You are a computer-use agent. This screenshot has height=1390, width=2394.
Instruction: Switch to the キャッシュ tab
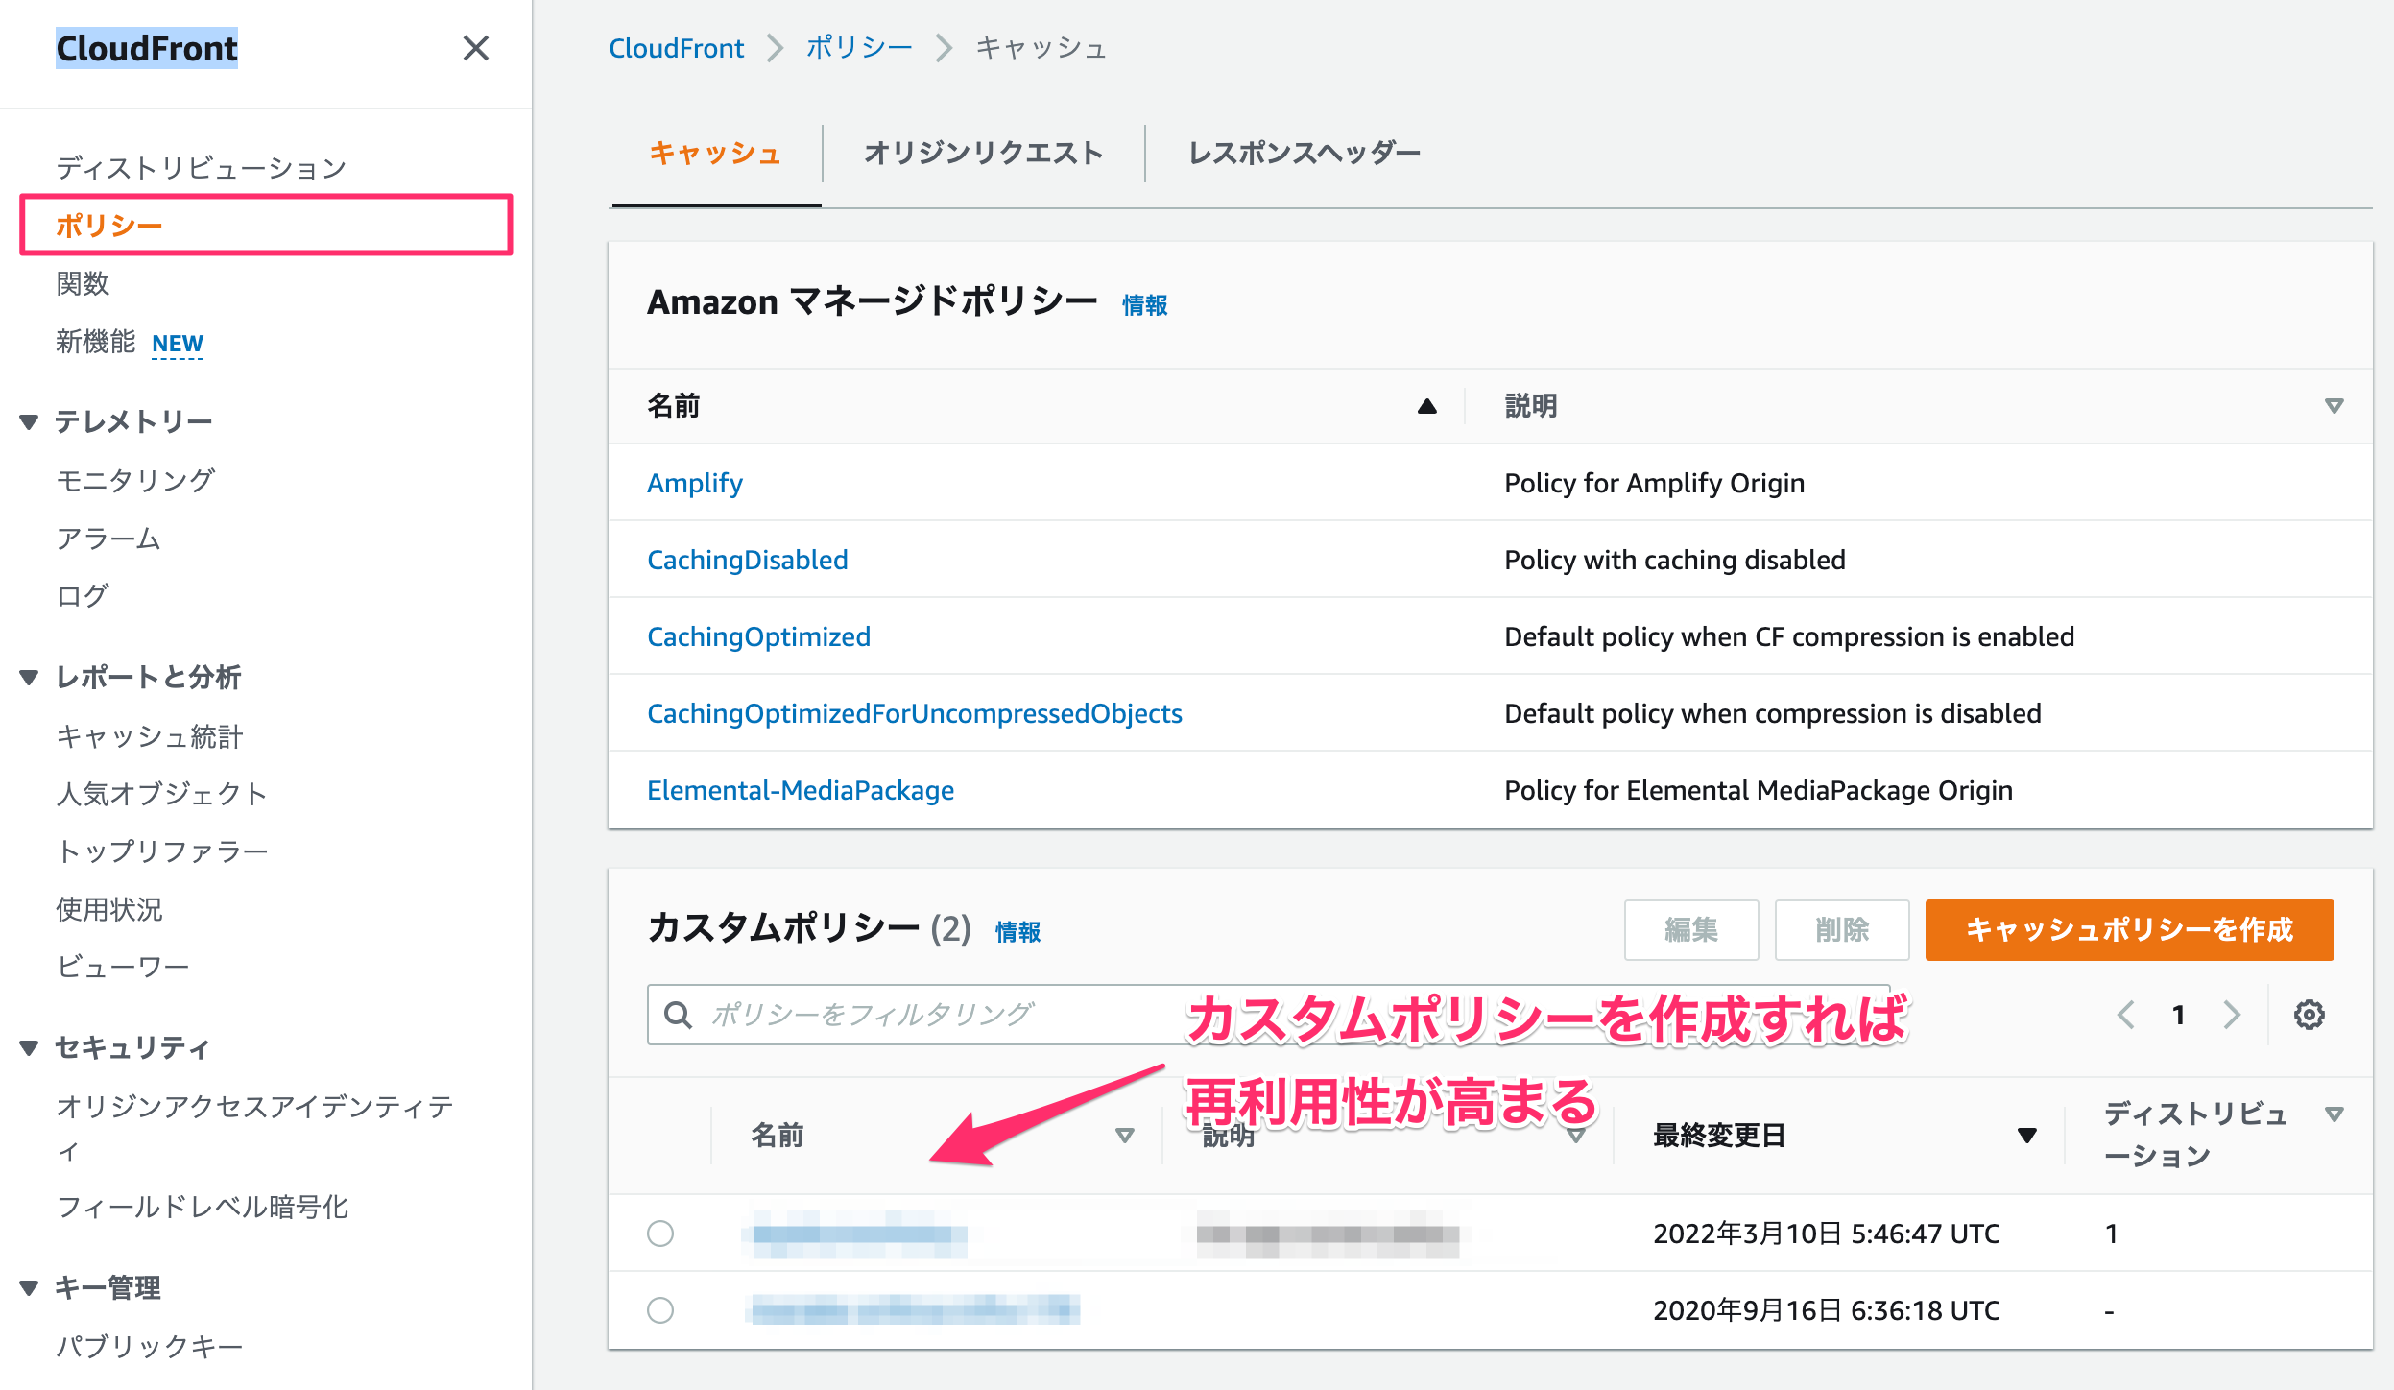716,154
